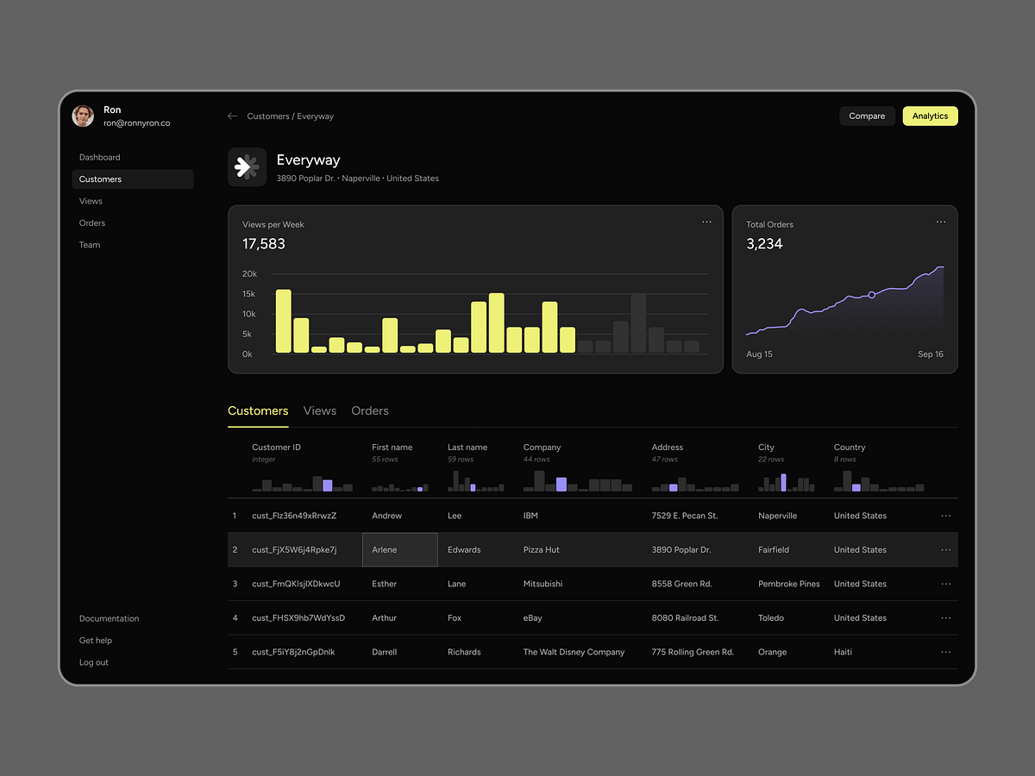Open Team in the sidebar
The image size is (1035, 776).
90,245
